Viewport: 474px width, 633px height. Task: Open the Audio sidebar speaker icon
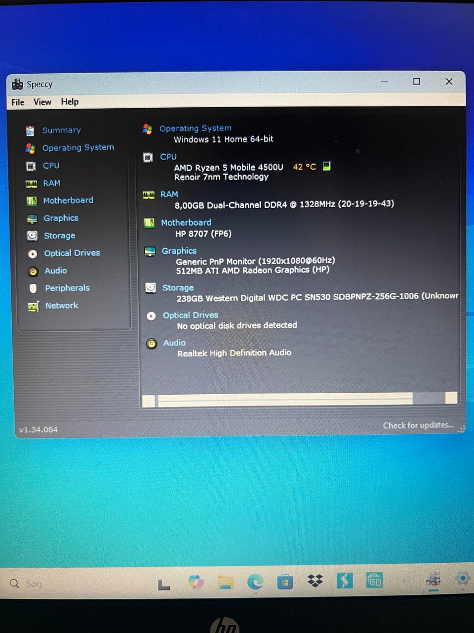click(x=33, y=271)
